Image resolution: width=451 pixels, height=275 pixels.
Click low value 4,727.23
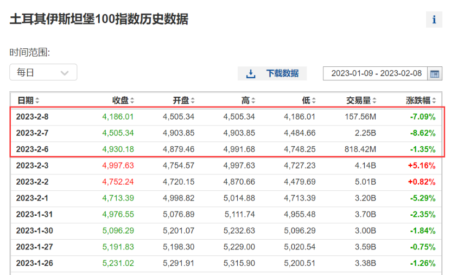tap(300, 166)
